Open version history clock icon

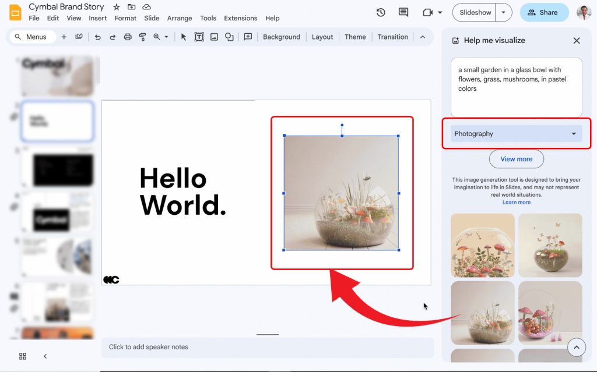tap(381, 12)
